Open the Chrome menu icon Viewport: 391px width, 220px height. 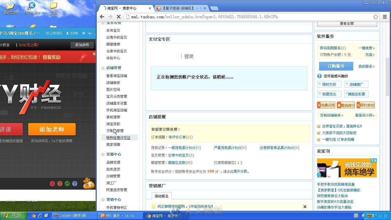coord(384,17)
